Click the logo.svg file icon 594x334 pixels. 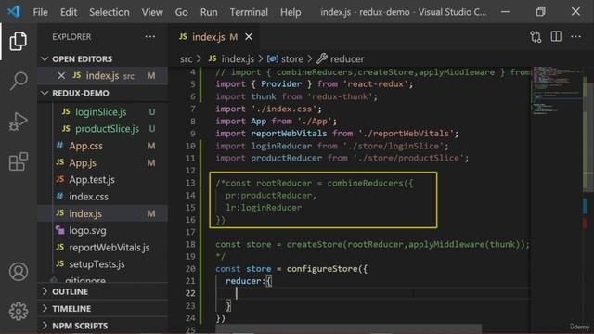click(59, 230)
